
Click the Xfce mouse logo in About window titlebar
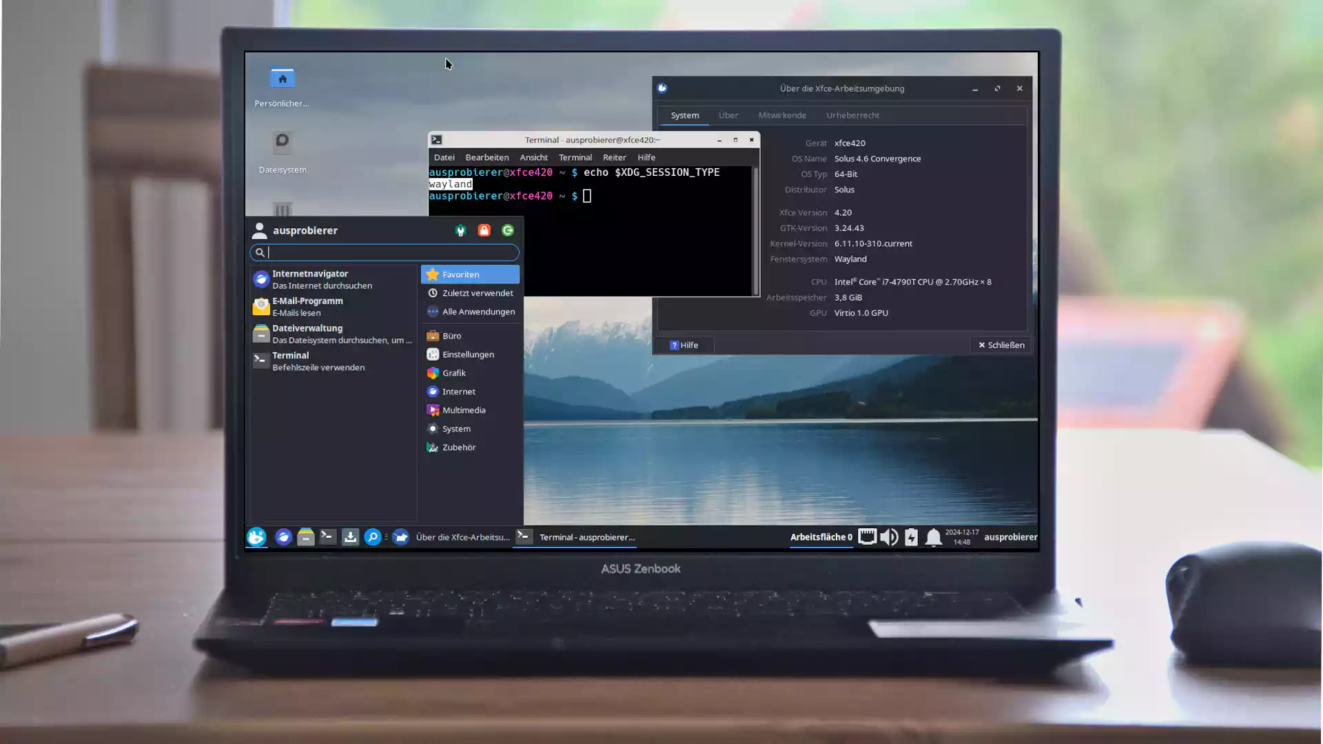click(662, 88)
